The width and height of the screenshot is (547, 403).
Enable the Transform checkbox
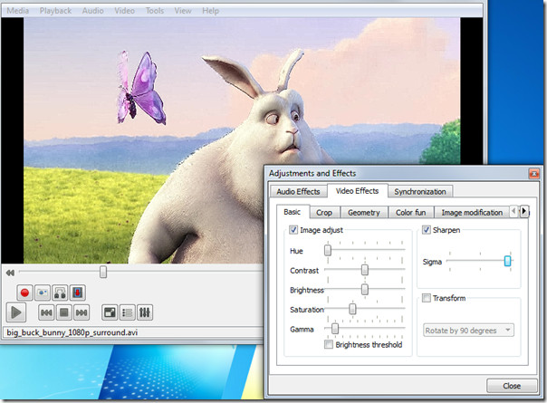(x=427, y=298)
